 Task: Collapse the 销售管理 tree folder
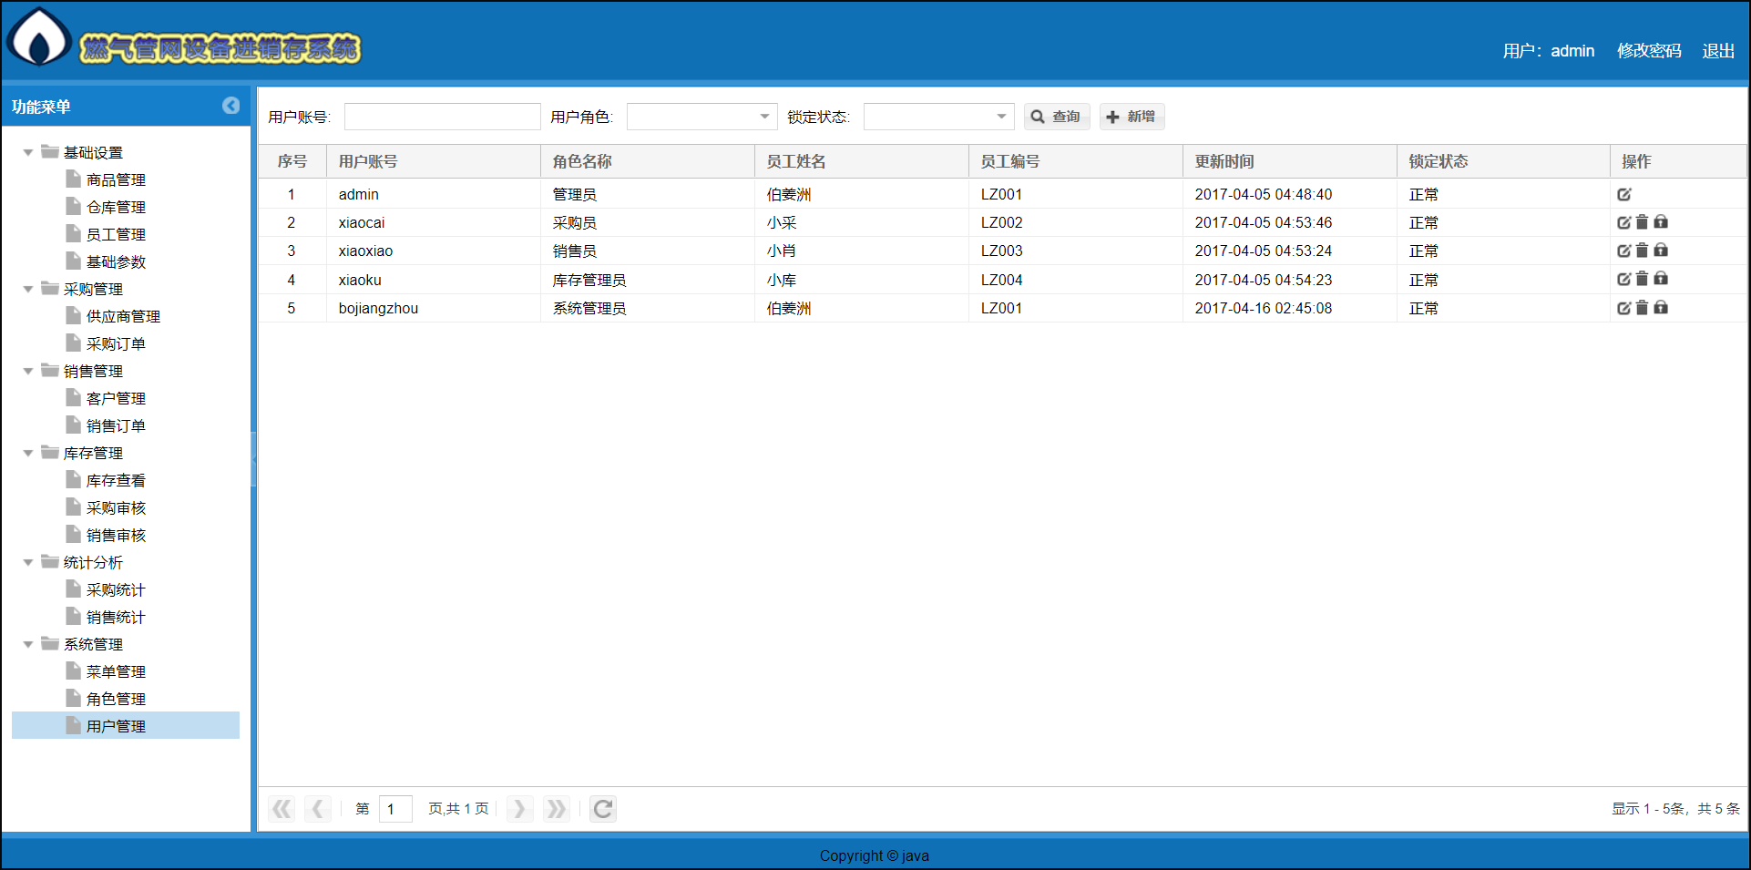click(28, 371)
